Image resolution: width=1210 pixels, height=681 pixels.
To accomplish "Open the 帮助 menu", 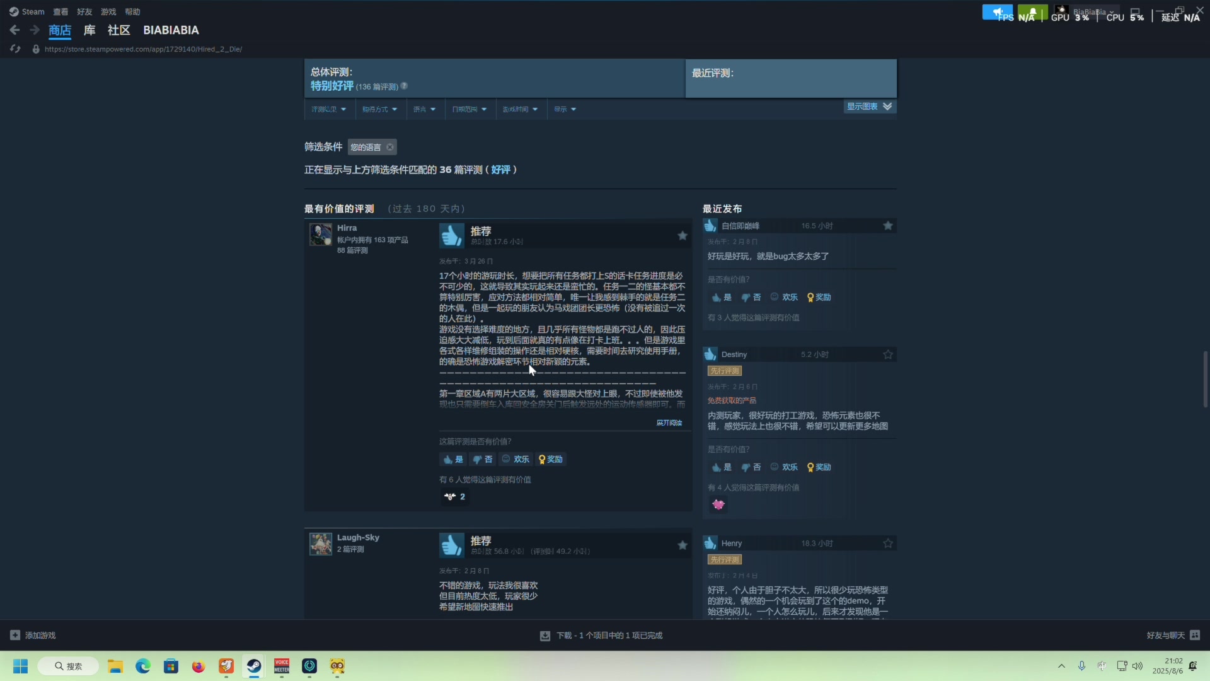I will 132,11.
